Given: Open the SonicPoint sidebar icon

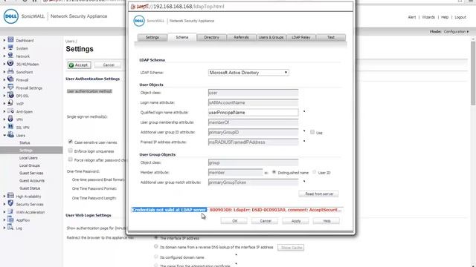Looking at the screenshot, I should click(10, 71).
